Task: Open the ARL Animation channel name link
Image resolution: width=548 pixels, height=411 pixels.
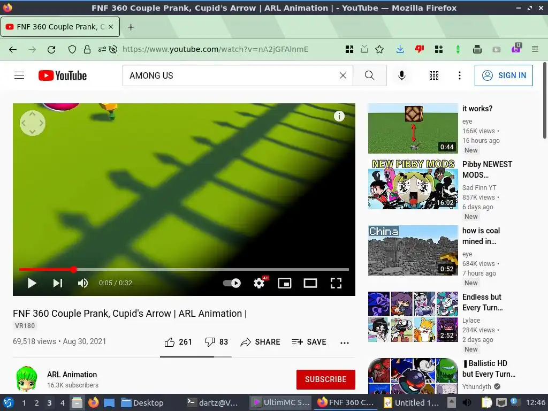Action: (x=72, y=375)
